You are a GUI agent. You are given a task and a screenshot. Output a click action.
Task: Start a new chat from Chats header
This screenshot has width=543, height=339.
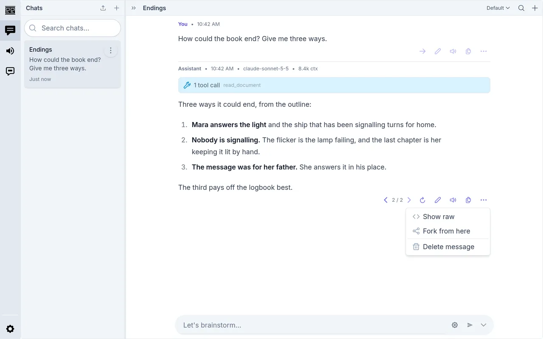pos(117,8)
